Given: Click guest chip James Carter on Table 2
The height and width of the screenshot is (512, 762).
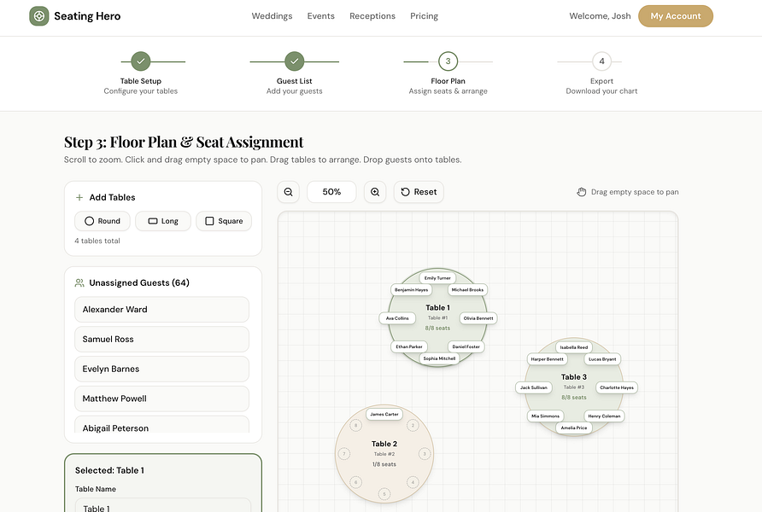Looking at the screenshot, I should [384, 415].
